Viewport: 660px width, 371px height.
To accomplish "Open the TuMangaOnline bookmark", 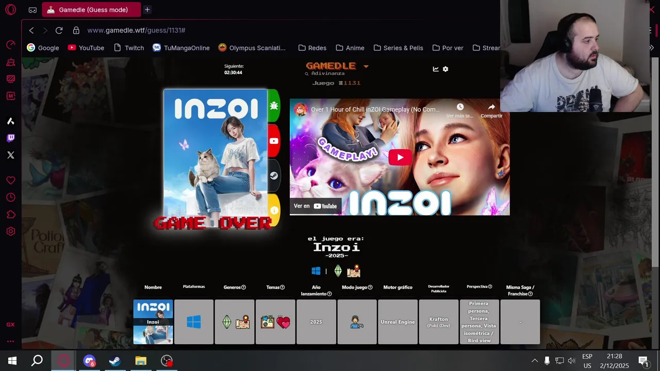I will pyautogui.click(x=181, y=48).
